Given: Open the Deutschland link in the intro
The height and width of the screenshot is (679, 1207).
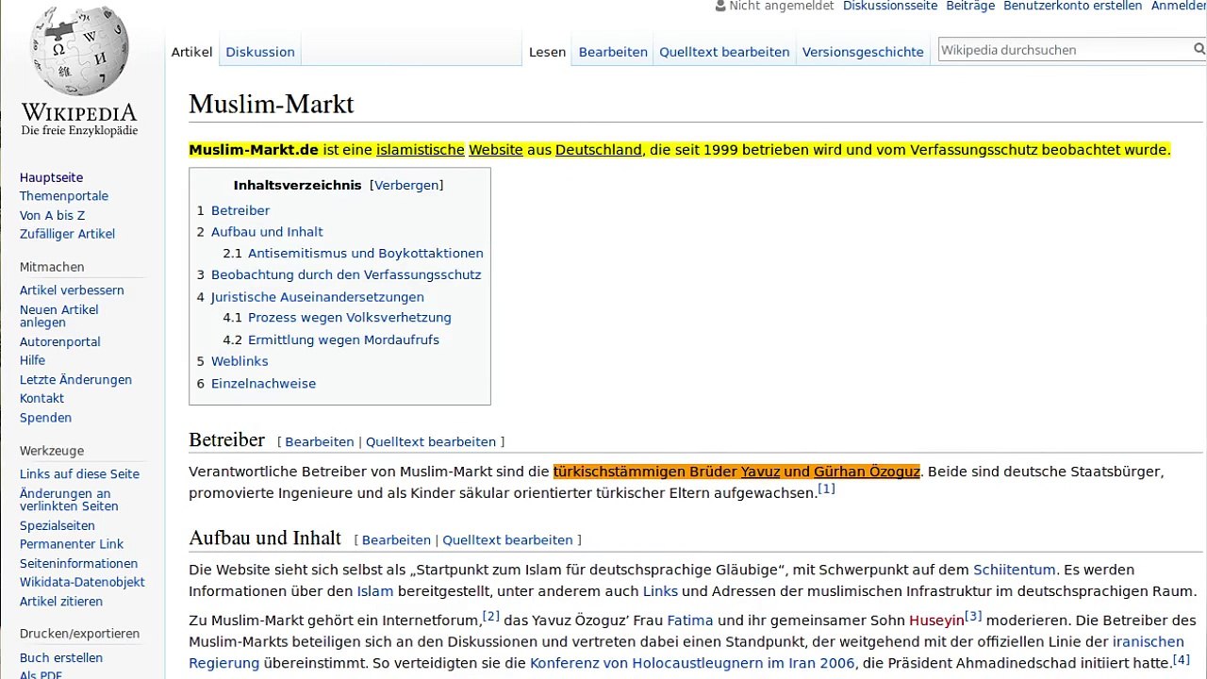Looking at the screenshot, I should (x=599, y=150).
